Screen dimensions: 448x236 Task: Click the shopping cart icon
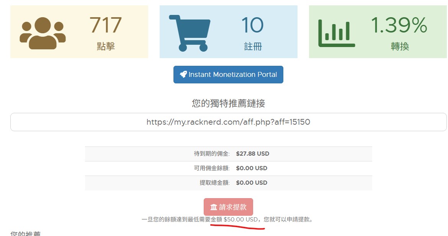click(190, 33)
